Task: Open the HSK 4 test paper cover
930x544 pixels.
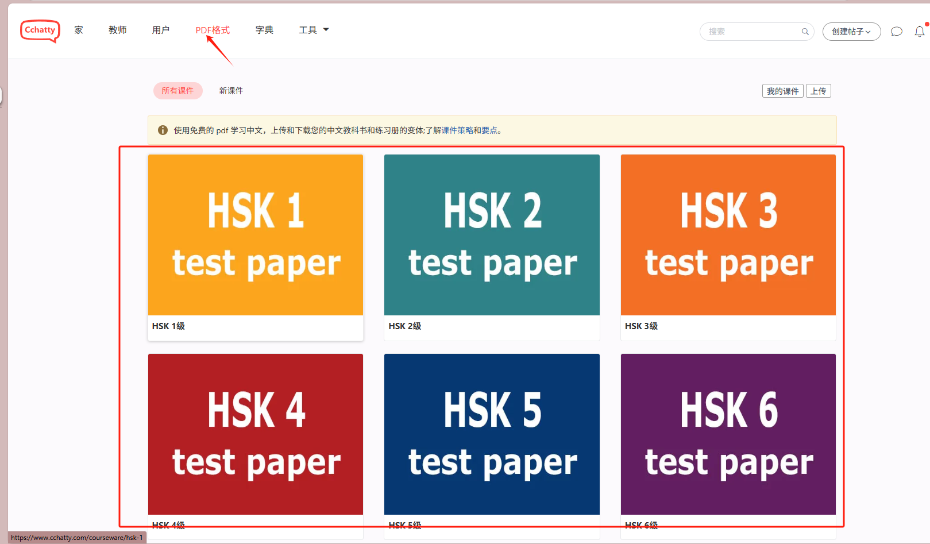Action: [x=255, y=434]
